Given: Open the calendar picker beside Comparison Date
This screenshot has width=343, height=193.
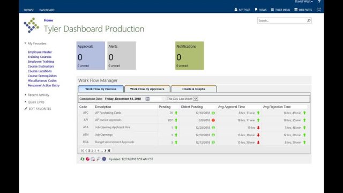Looking at the screenshot, I should tap(147, 99).
